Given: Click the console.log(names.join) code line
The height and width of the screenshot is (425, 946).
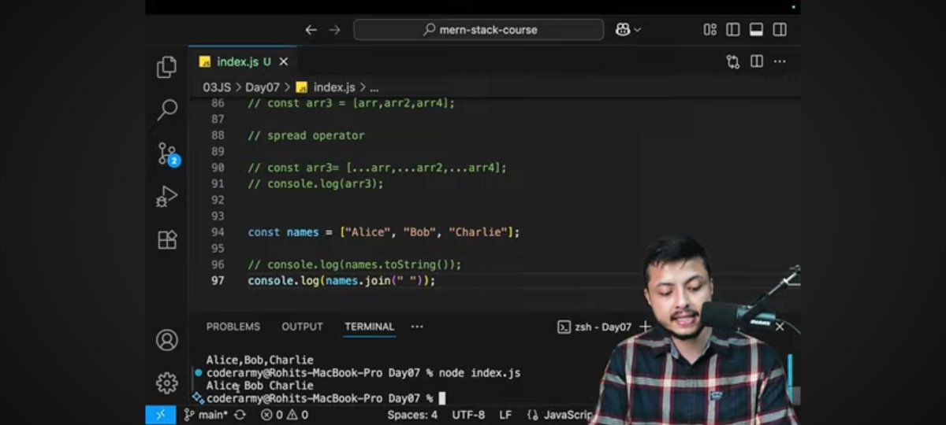Looking at the screenshot, I should point(341,281).
